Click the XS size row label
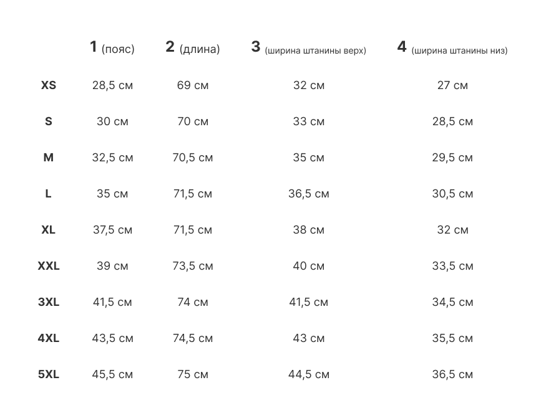 coord(49,85)
